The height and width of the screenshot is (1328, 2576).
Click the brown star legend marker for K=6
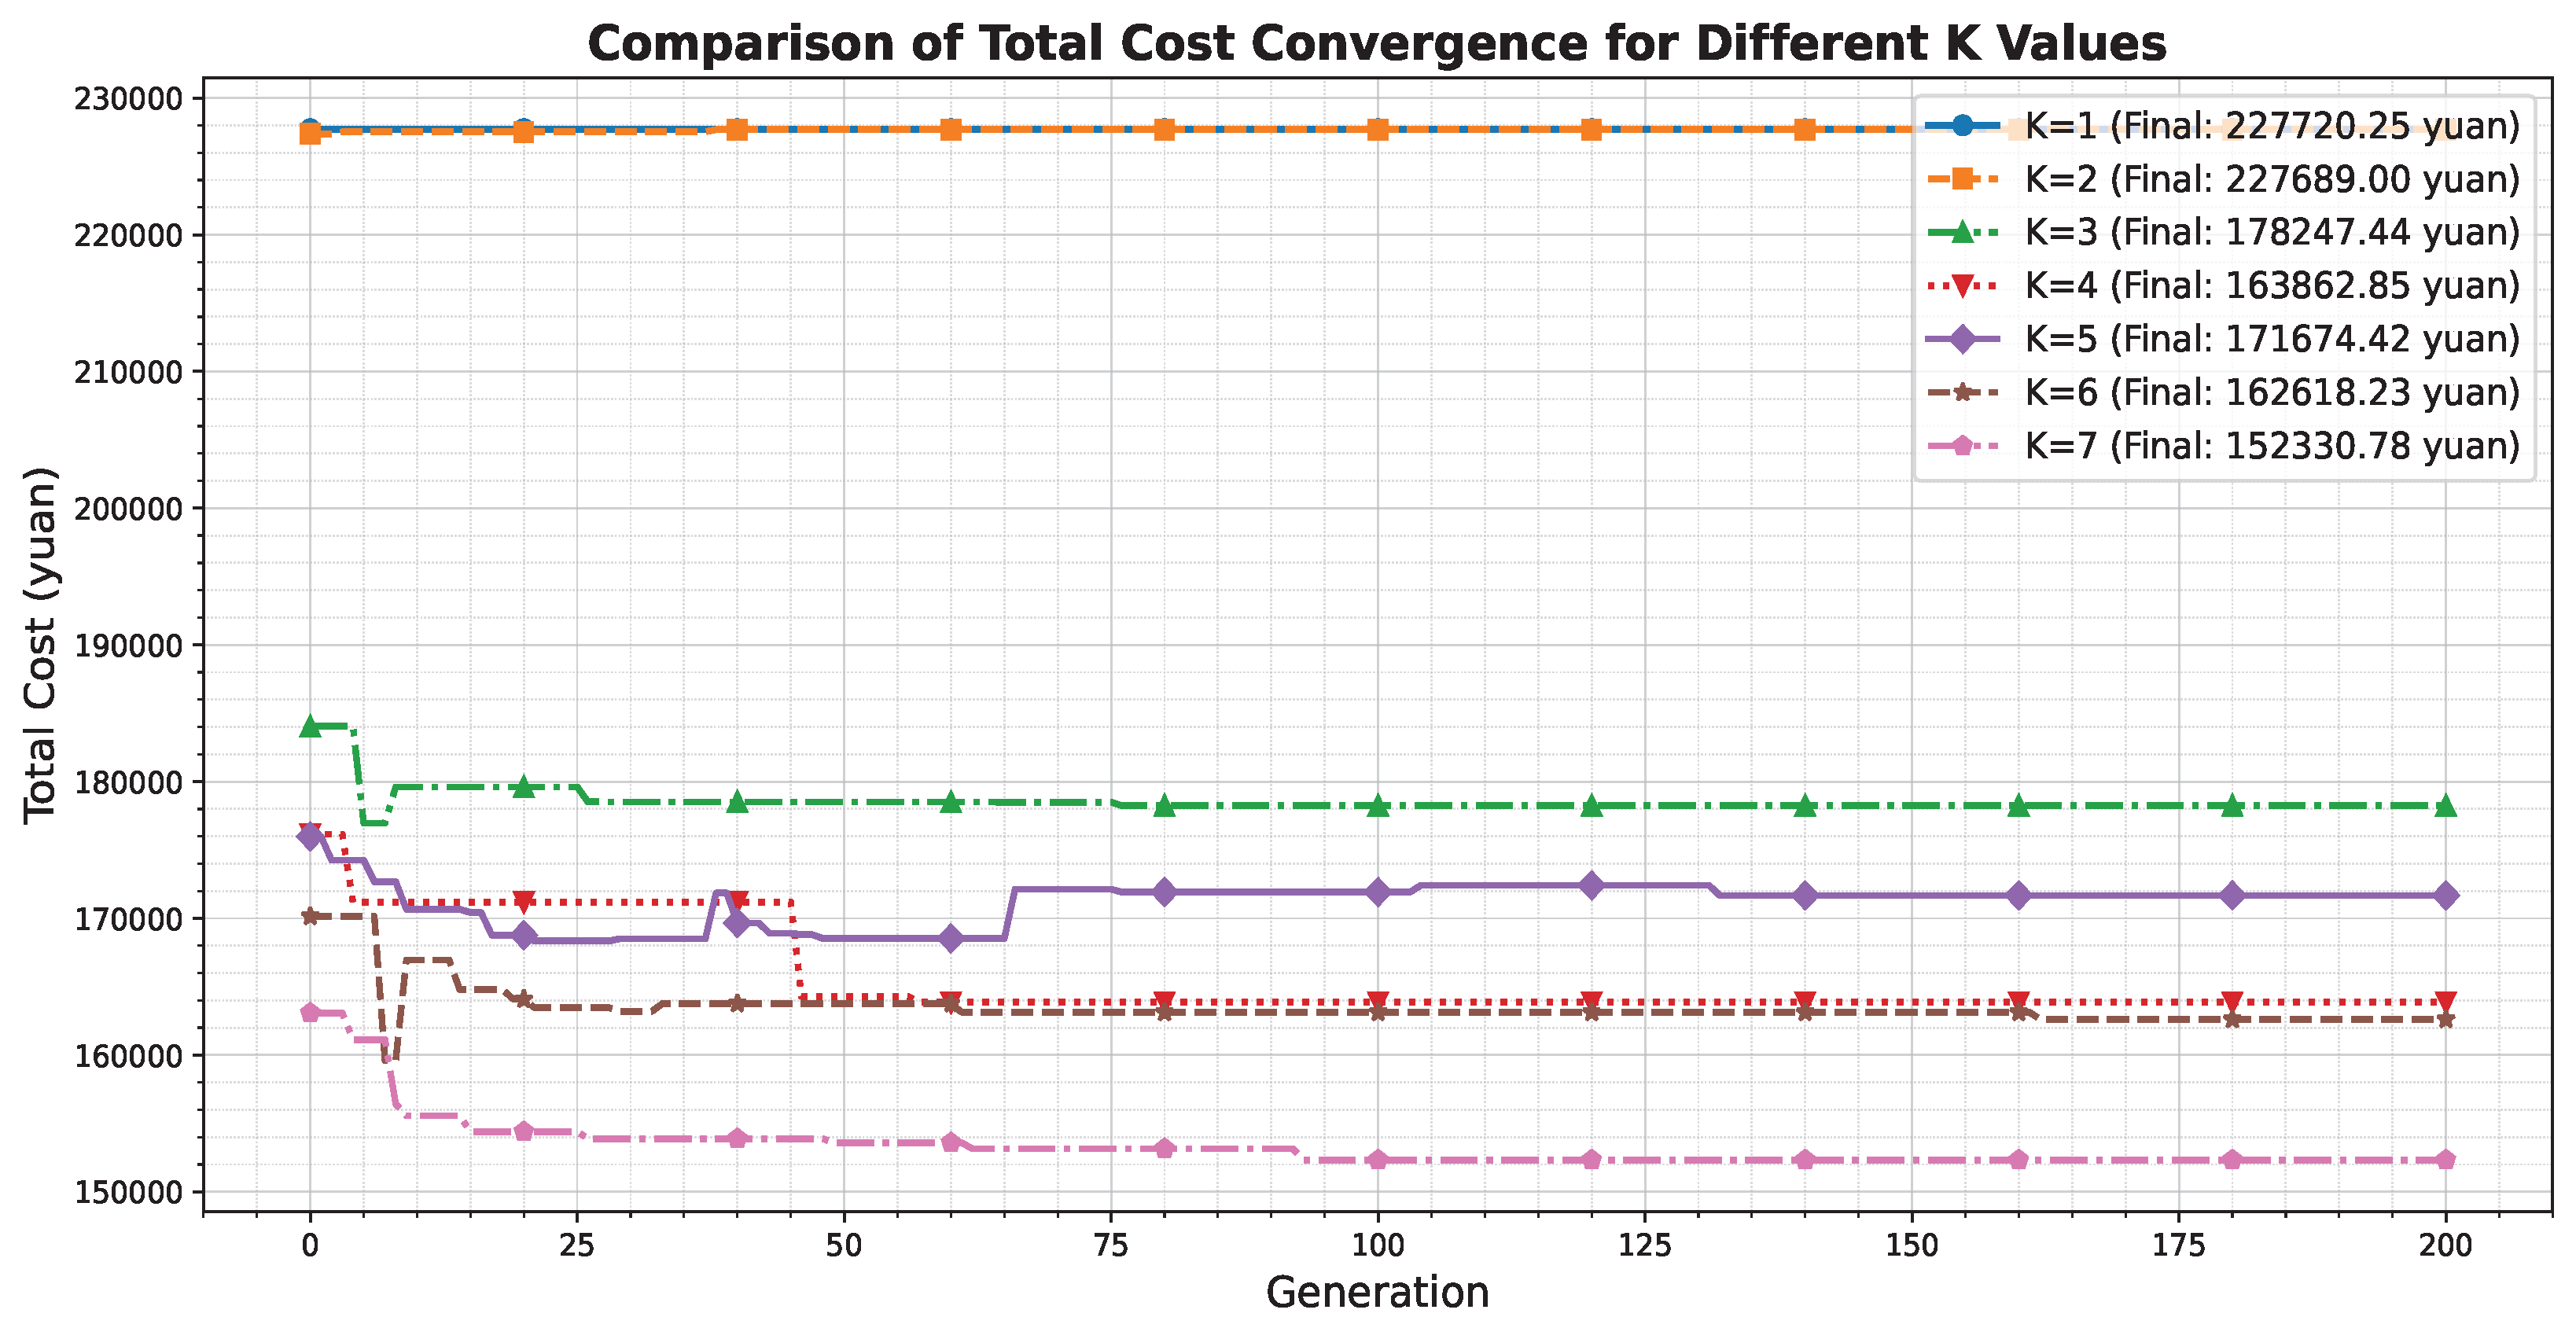[x=1962, y=392]
